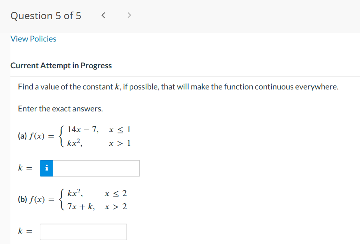
Task: Click the 'Current Attempt in Progress' label
Action: pyautogui.click(x=61, y=65)
